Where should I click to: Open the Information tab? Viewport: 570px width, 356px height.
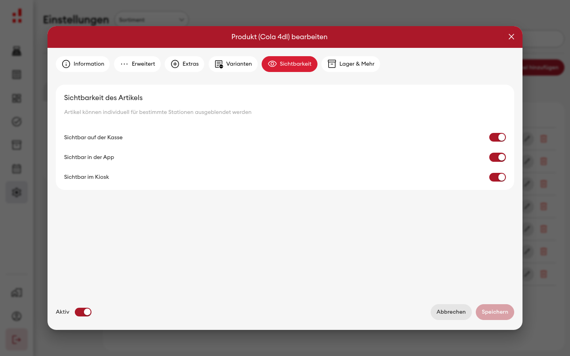coord(83,64)
